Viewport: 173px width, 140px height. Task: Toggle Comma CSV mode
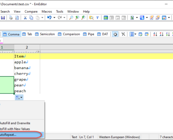[x=12, y=34]
